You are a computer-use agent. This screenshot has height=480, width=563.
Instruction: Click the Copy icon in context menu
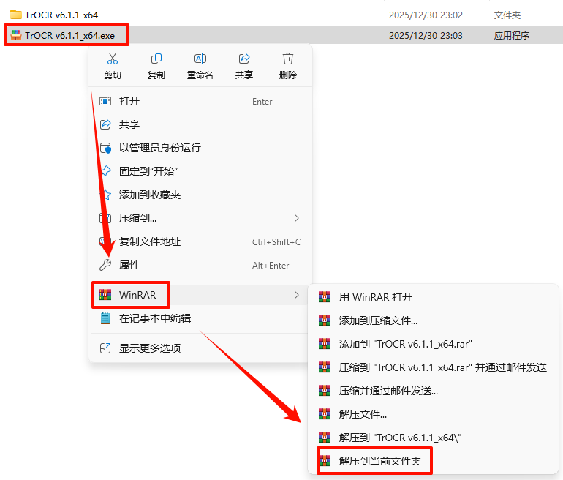point(156,59)
